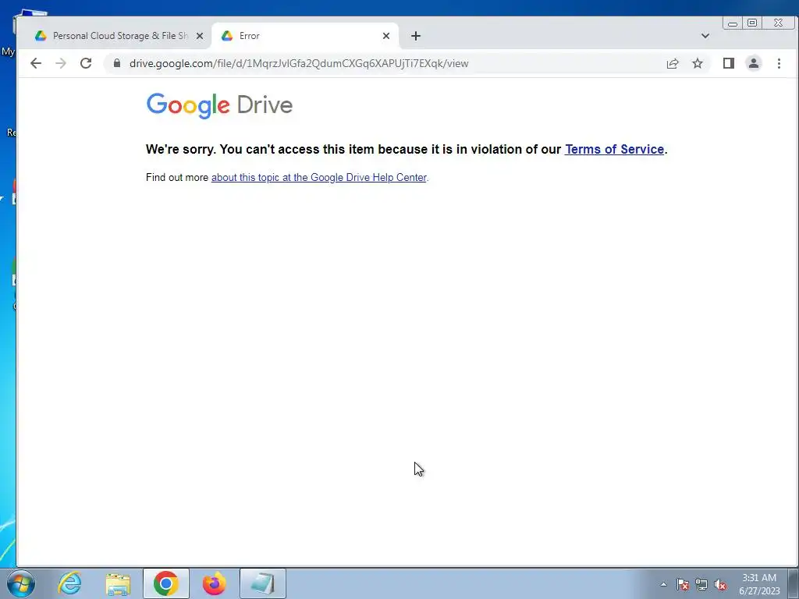Launch Firefox from the taskbar

coord(214,583)
